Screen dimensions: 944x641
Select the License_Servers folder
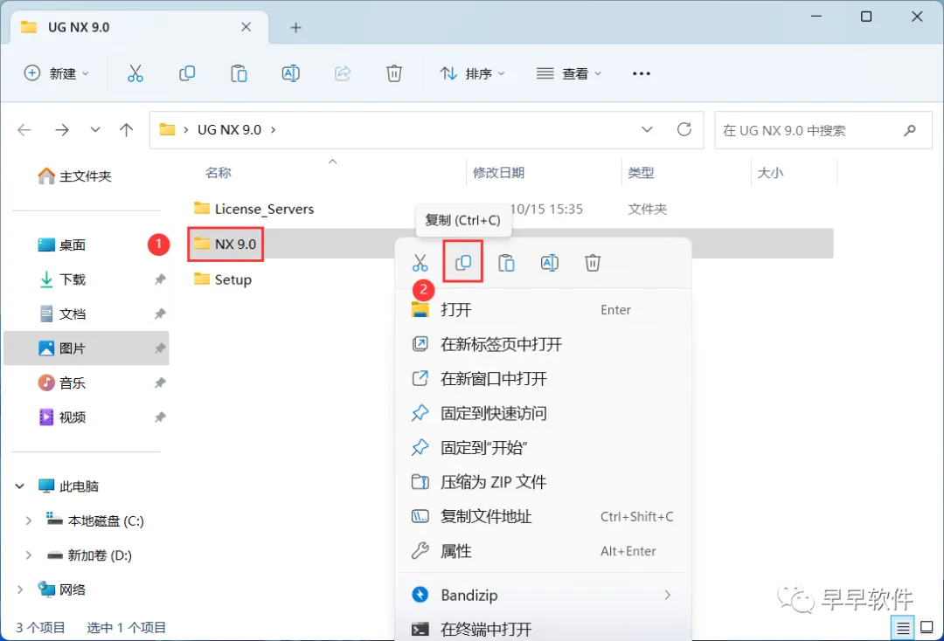click(x=254, y=209)
